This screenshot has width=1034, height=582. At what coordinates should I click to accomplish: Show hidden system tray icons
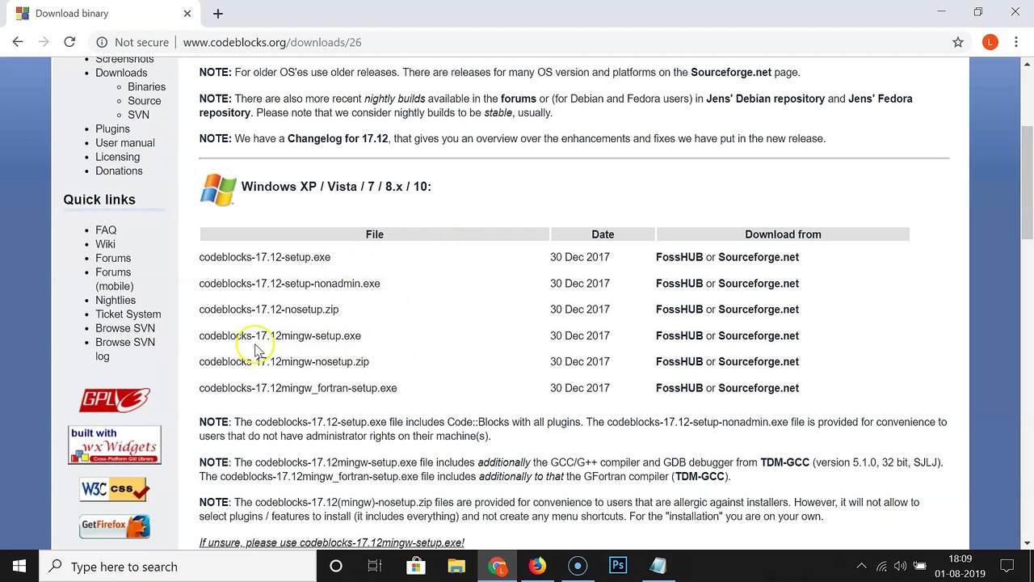(861, 567)
